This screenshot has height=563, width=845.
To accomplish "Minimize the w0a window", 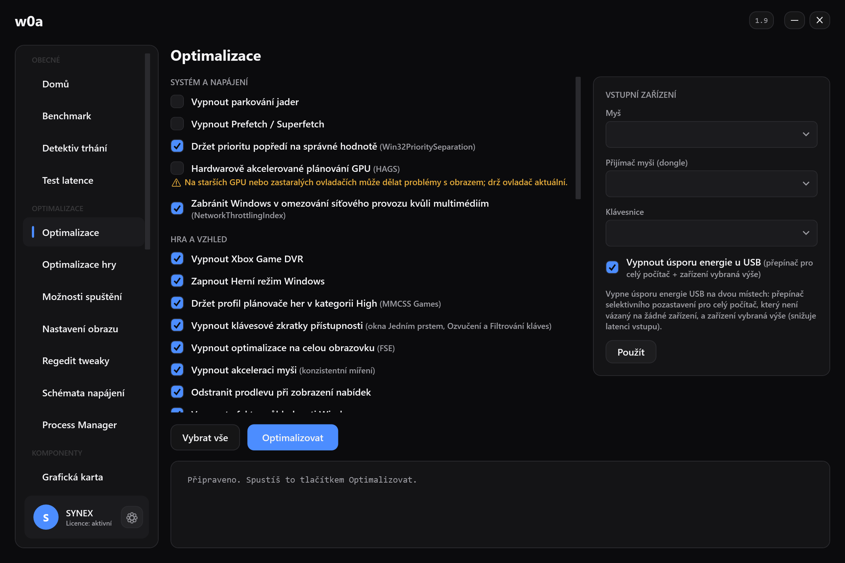I will coord(794,20).
